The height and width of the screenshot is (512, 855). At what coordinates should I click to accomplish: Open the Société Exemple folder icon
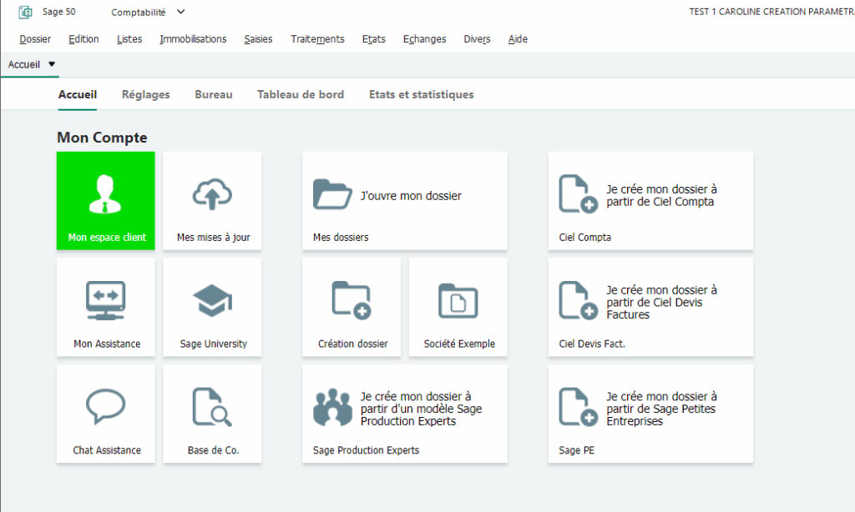[458, 300]
